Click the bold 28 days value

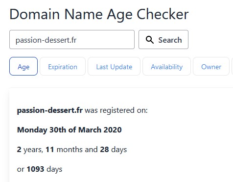[x=104, y=150]
